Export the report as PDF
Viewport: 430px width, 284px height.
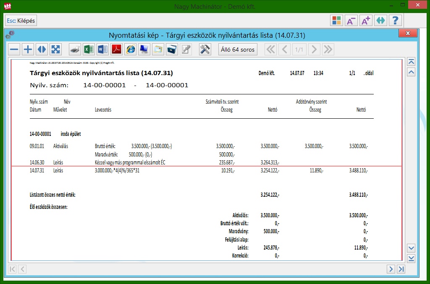click(x=116, y=50)
